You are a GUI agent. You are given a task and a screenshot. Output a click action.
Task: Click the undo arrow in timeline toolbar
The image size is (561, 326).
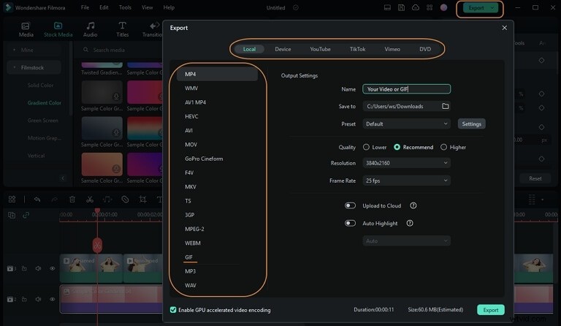37,200
